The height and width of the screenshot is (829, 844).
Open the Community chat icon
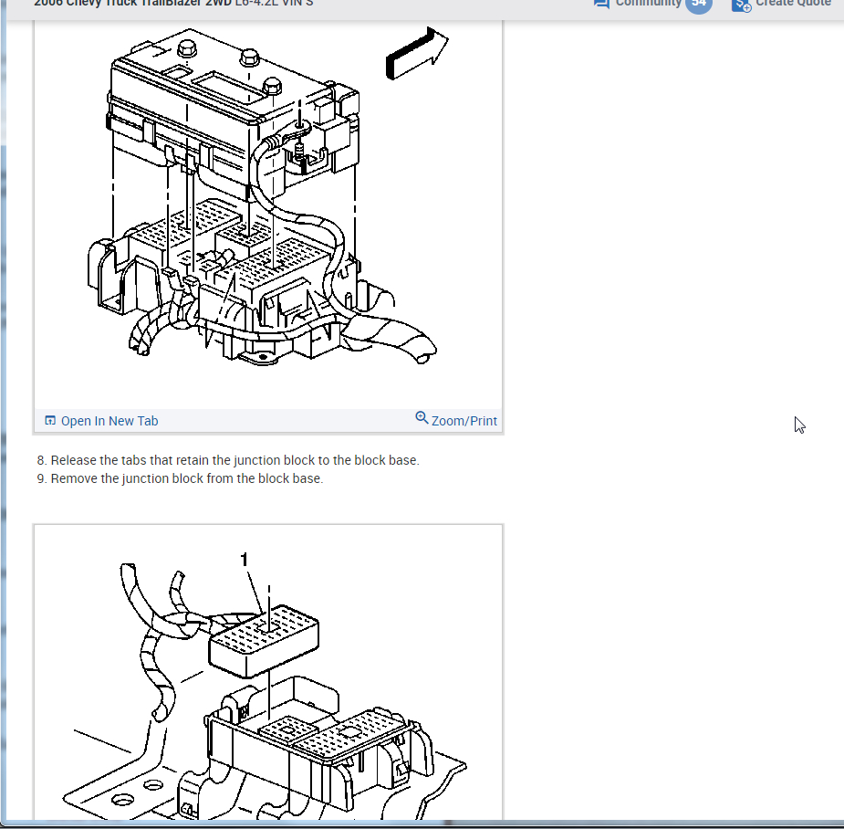[601, 4]
